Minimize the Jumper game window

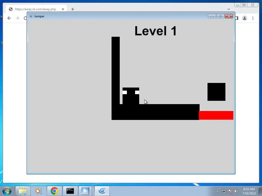coord(212,16)
